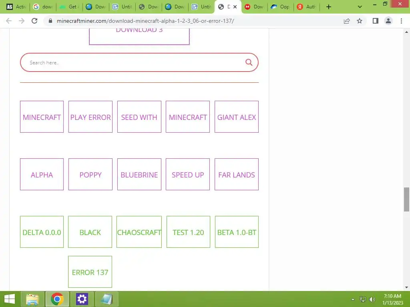The image size is (410, 307).
Task: Bookmark this page with the star icon
Action: (x=360, y=21)
